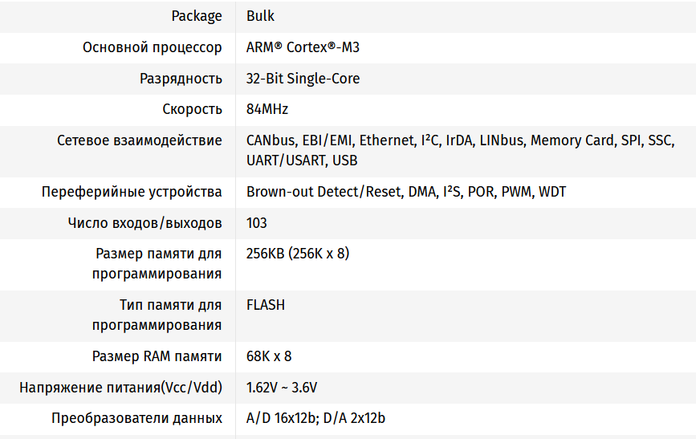Click the Сетевое взаимодействие label
Image resolution: width=696 pixels, height=439 pixels.
click(x=140, y=140)
